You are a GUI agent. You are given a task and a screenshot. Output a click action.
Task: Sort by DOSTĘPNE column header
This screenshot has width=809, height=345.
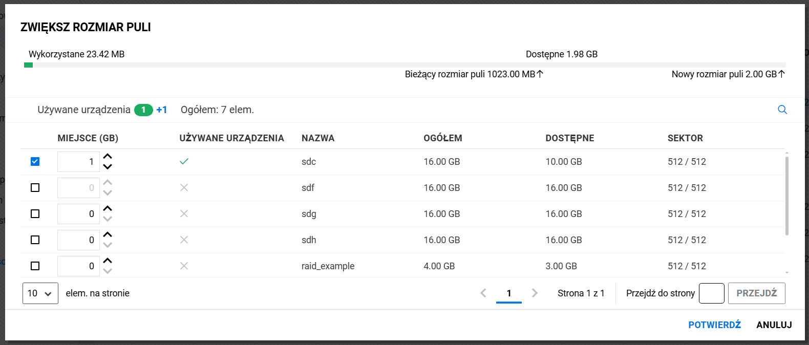(569, 138)
